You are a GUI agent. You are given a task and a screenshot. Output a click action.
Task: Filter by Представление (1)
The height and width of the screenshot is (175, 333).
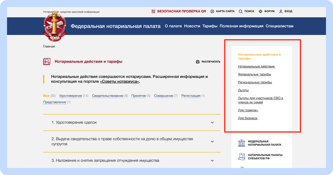(x=57, y=102)
